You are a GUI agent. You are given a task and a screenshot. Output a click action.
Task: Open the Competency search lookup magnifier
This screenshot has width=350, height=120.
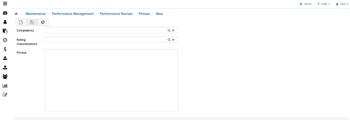click(169, 30)
